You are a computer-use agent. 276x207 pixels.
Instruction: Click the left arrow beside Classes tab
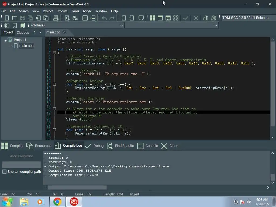coord(34,32)
